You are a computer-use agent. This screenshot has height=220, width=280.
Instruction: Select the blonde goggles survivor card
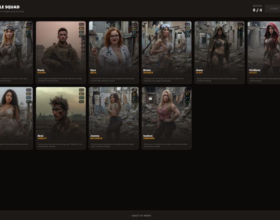(x=16, y=52)
